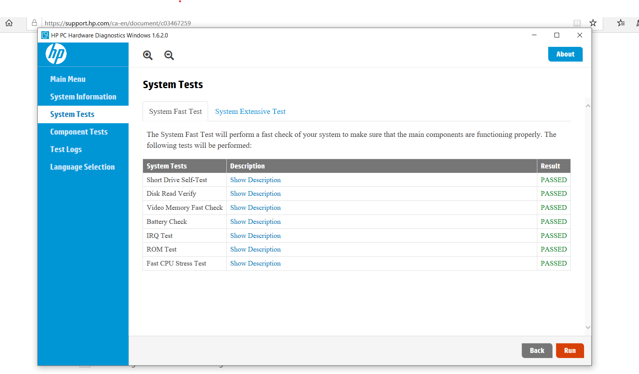This screenshot has width=639, height=374.
Task: Click the zoom out magnifier icon
Action: [169, 55]
